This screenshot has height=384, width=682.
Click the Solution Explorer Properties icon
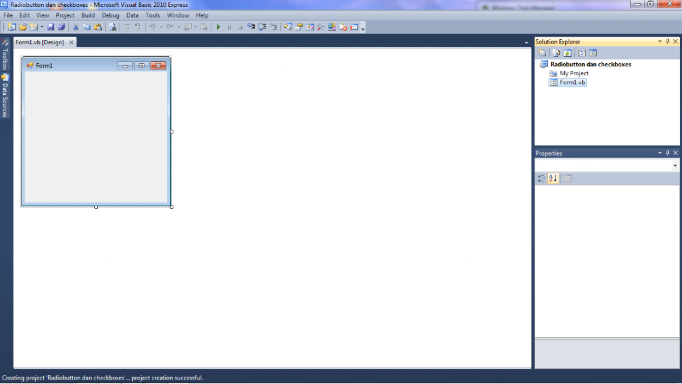[542, 53]
